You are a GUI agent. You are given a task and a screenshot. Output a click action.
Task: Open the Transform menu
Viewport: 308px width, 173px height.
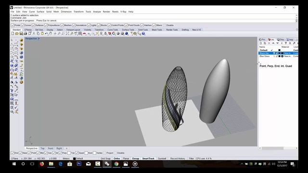78,12
